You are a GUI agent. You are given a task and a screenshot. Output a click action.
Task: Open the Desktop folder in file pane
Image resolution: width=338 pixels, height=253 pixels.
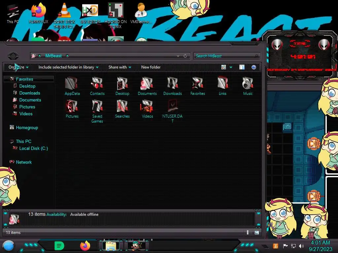pos(122,86)
